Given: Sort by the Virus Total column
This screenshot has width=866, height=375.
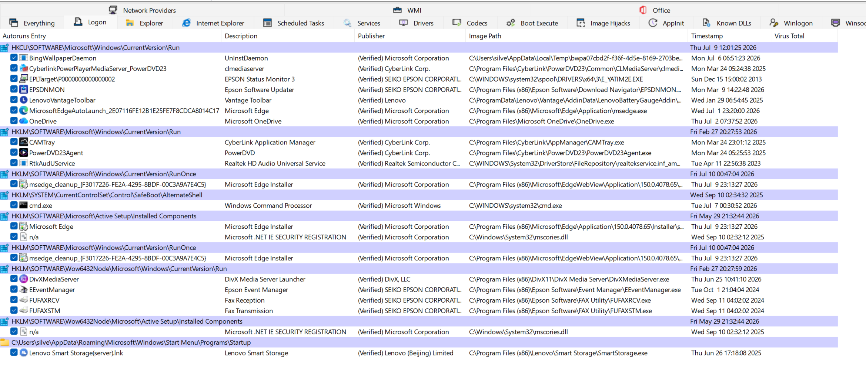Looking at the screenshot, I should click(x=805, y=36).
